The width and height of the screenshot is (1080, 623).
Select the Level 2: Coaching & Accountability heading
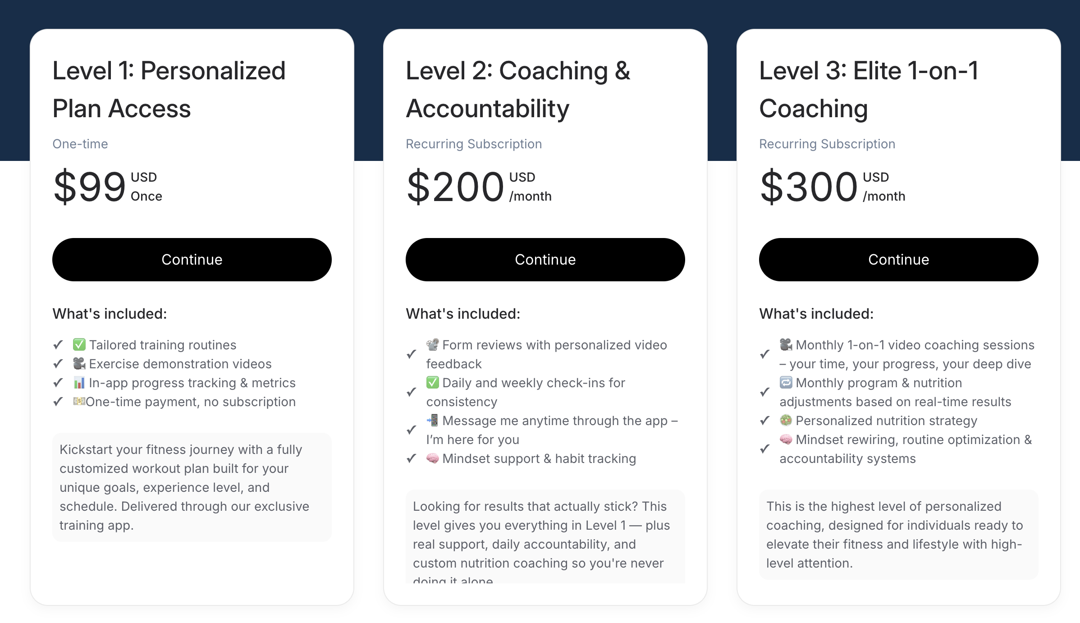pos(518,90)
